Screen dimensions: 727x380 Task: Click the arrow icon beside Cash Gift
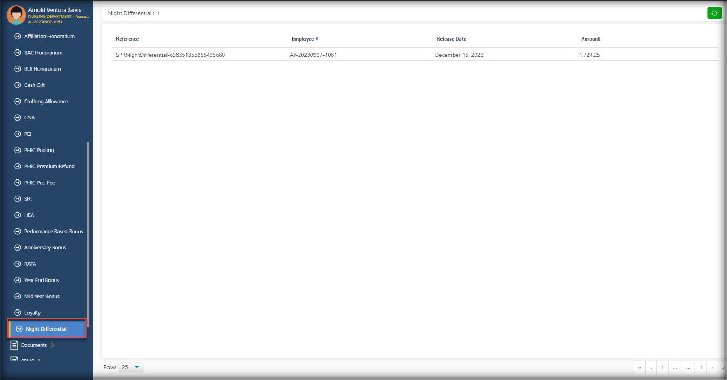tap(17, 85)
